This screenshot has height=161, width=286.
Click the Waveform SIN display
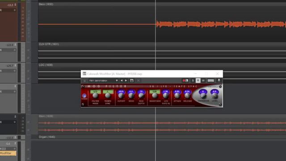pyautogui.click(x=155, y=91)
